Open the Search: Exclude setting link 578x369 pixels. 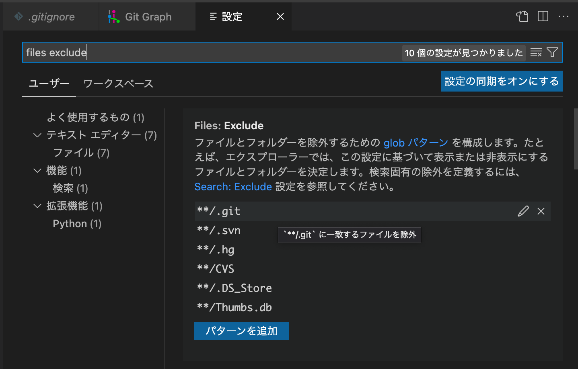[233, 186]
